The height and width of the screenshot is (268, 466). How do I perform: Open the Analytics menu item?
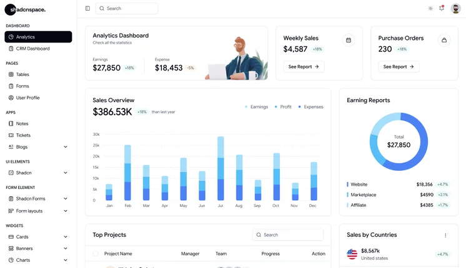[38, 37]
